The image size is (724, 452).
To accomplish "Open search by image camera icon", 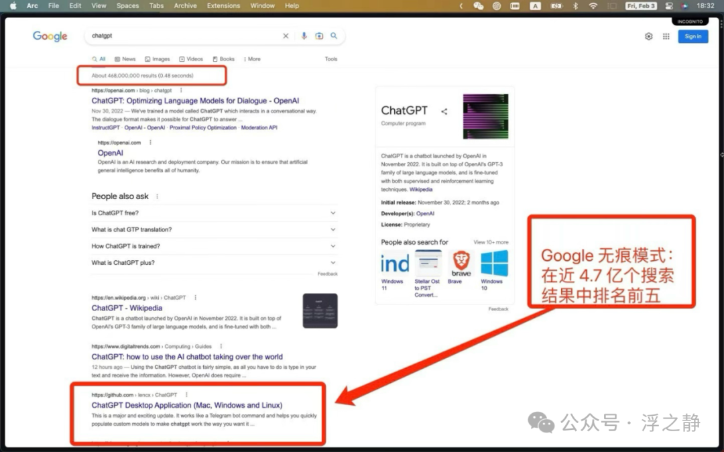I will tap(319, 36).
